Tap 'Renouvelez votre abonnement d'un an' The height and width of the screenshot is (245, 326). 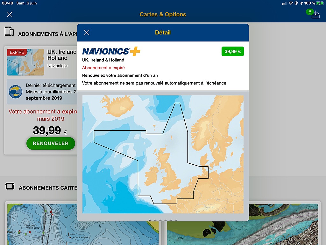[x=120, y=75]
